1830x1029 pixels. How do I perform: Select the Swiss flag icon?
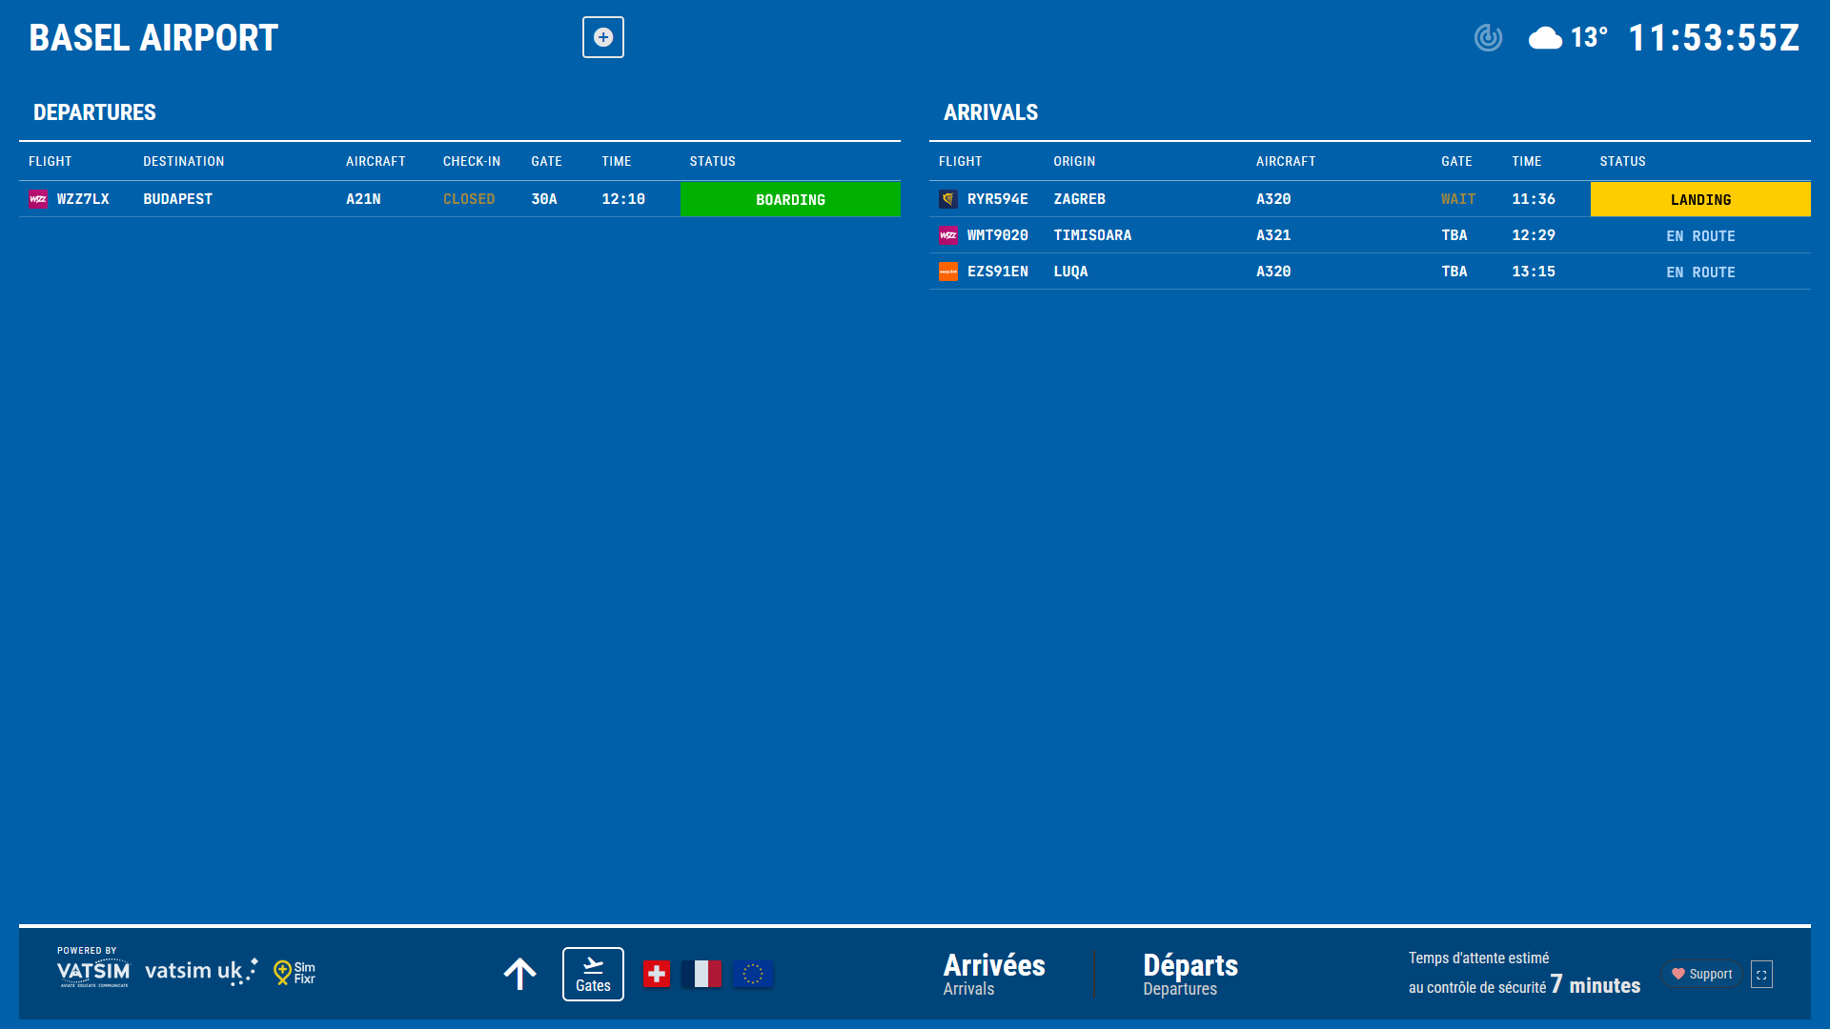657,974
